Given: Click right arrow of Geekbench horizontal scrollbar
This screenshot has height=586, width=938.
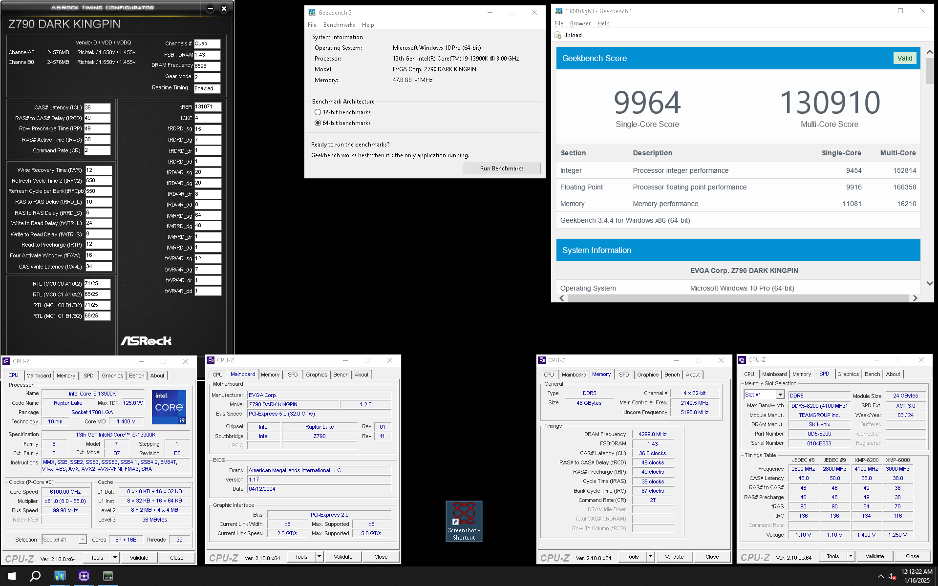Looking at the screenshot, I should (915, 298).
